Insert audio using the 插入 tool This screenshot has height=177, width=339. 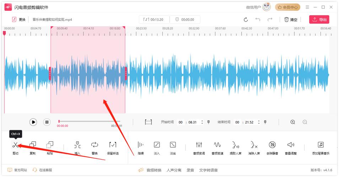77,148
